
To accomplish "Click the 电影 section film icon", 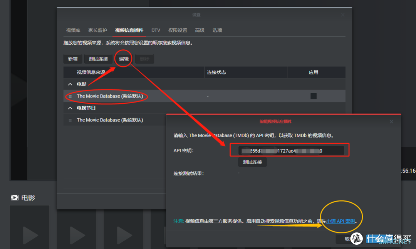I will (x=15, y=197).
